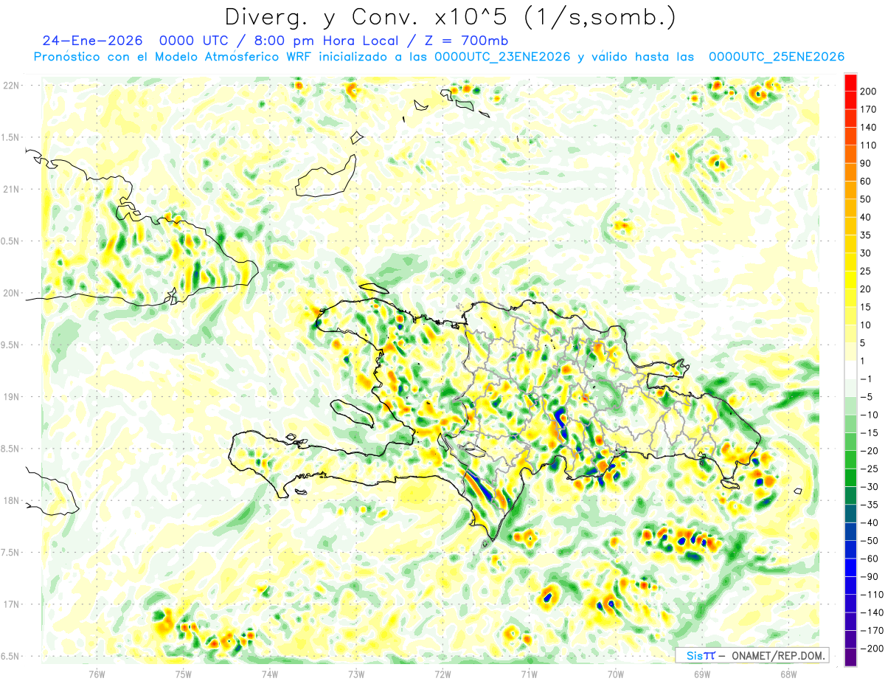The image size is (885, 684).
Task: Click the '76W' longitude label
Action: pos(97,674)
